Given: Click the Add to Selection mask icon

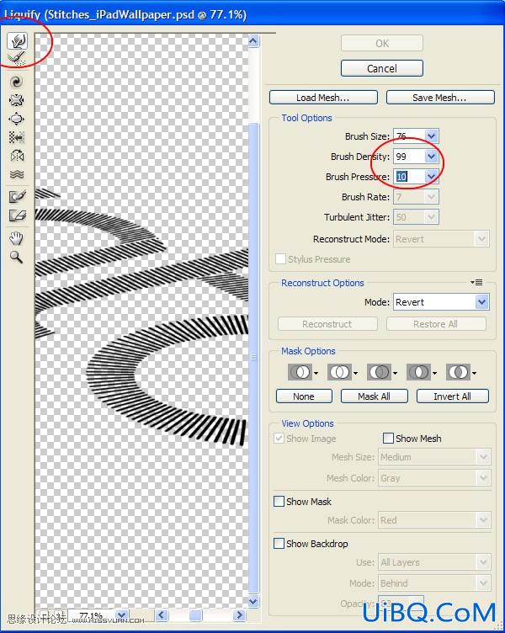Looking at the screenshot, I should pos(339,372).
